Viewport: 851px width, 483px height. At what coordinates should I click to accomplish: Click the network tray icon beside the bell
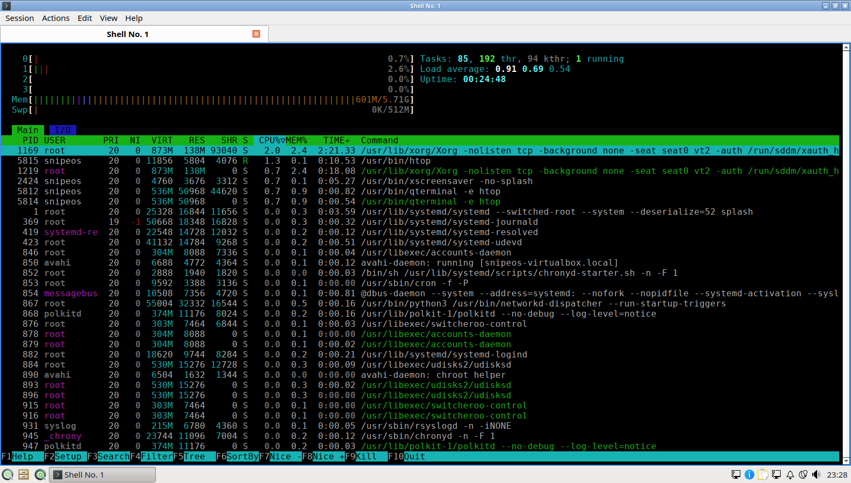[x=776, y=474]
